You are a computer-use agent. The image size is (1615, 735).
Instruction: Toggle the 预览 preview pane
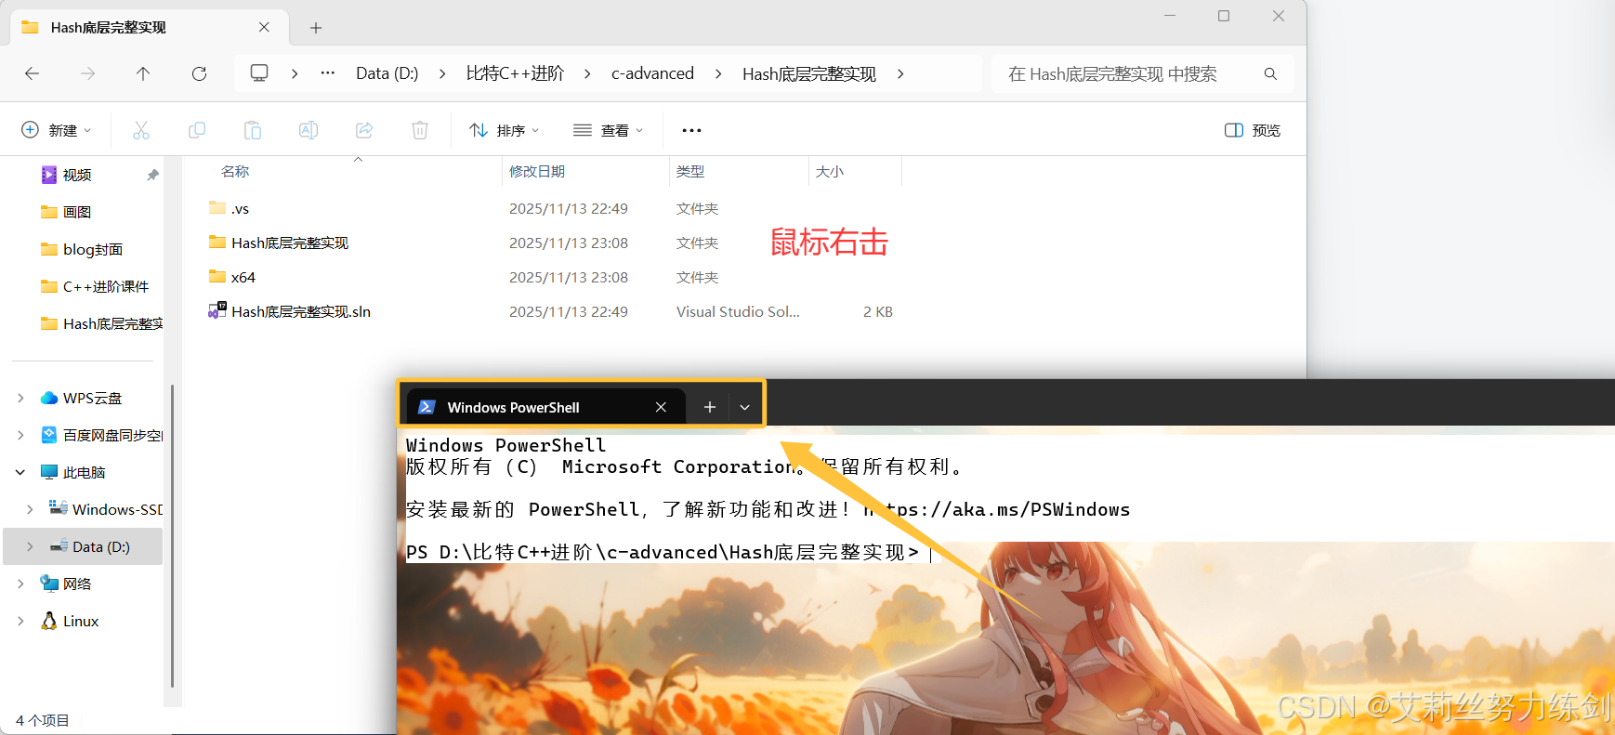pyautogui.click(x=1252, y=130)
